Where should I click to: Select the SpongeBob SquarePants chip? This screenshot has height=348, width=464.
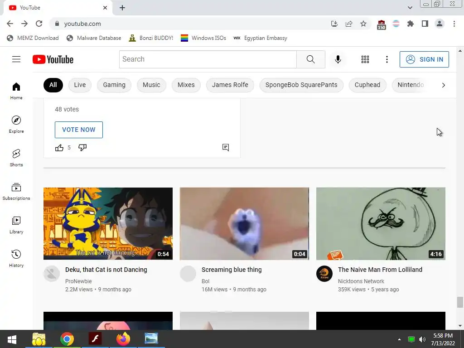coord(301,85)
